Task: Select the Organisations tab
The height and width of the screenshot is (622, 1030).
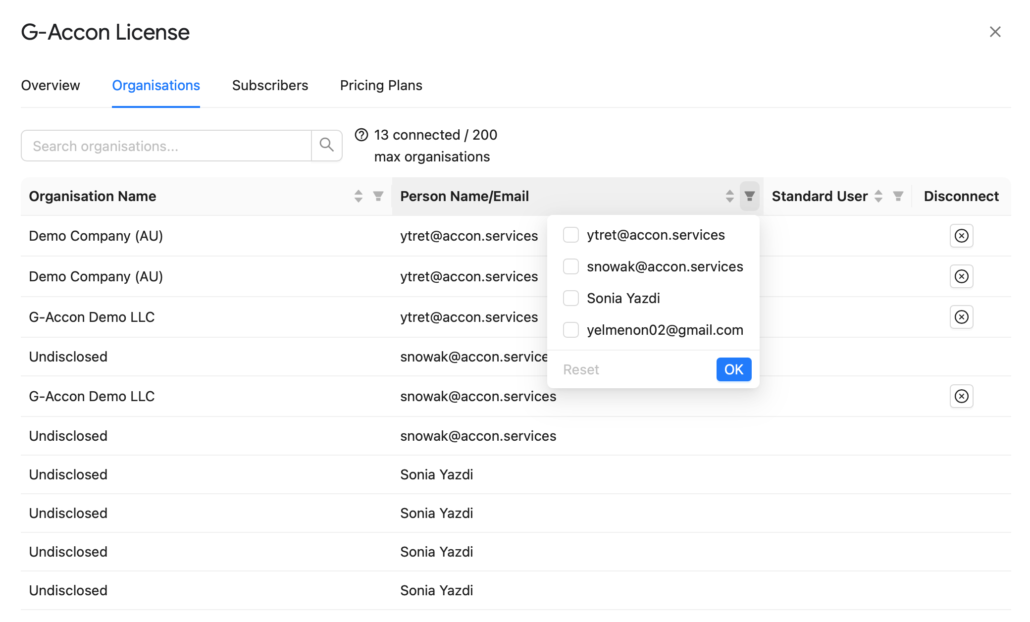Action: (x=156, y=85)
